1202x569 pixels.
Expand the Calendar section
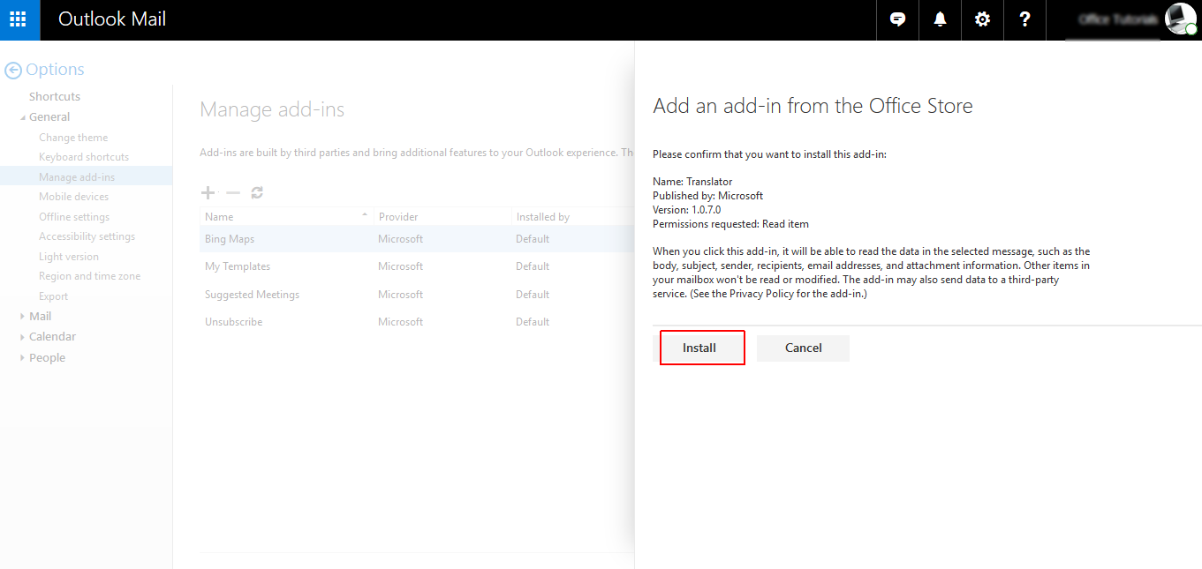click(23, 337)
